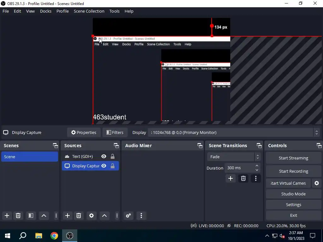Undock the Scenes panel
Image resolution: width=323 pixels, height=242 pixels.
(56, 146)
